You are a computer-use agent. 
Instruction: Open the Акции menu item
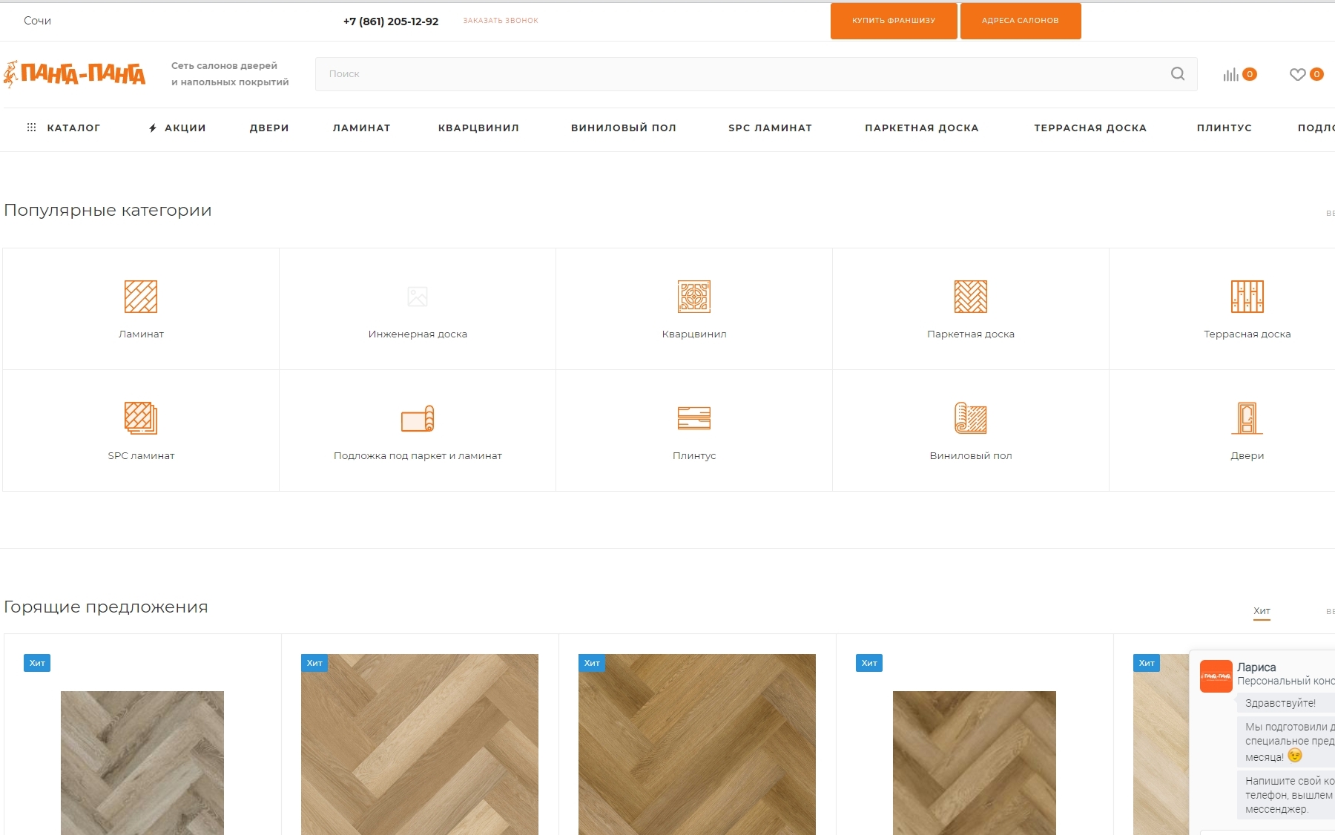coord(185,128)
